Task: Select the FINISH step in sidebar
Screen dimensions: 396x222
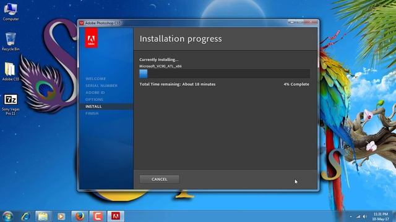Action: tap(92, 113)
